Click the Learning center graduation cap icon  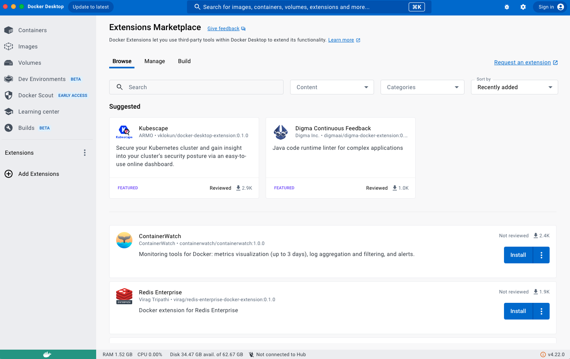(9, 112)
